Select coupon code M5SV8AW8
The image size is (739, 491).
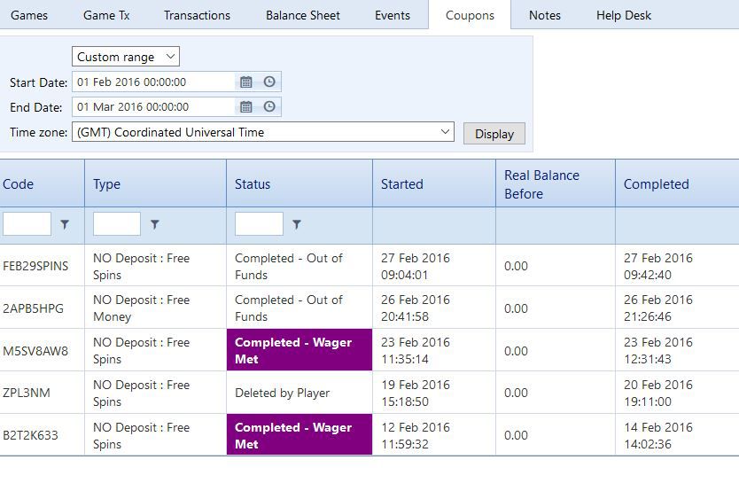35,351
